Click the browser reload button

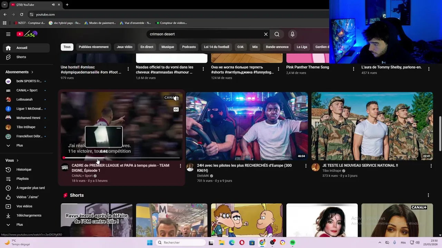(x=21, y=14)
